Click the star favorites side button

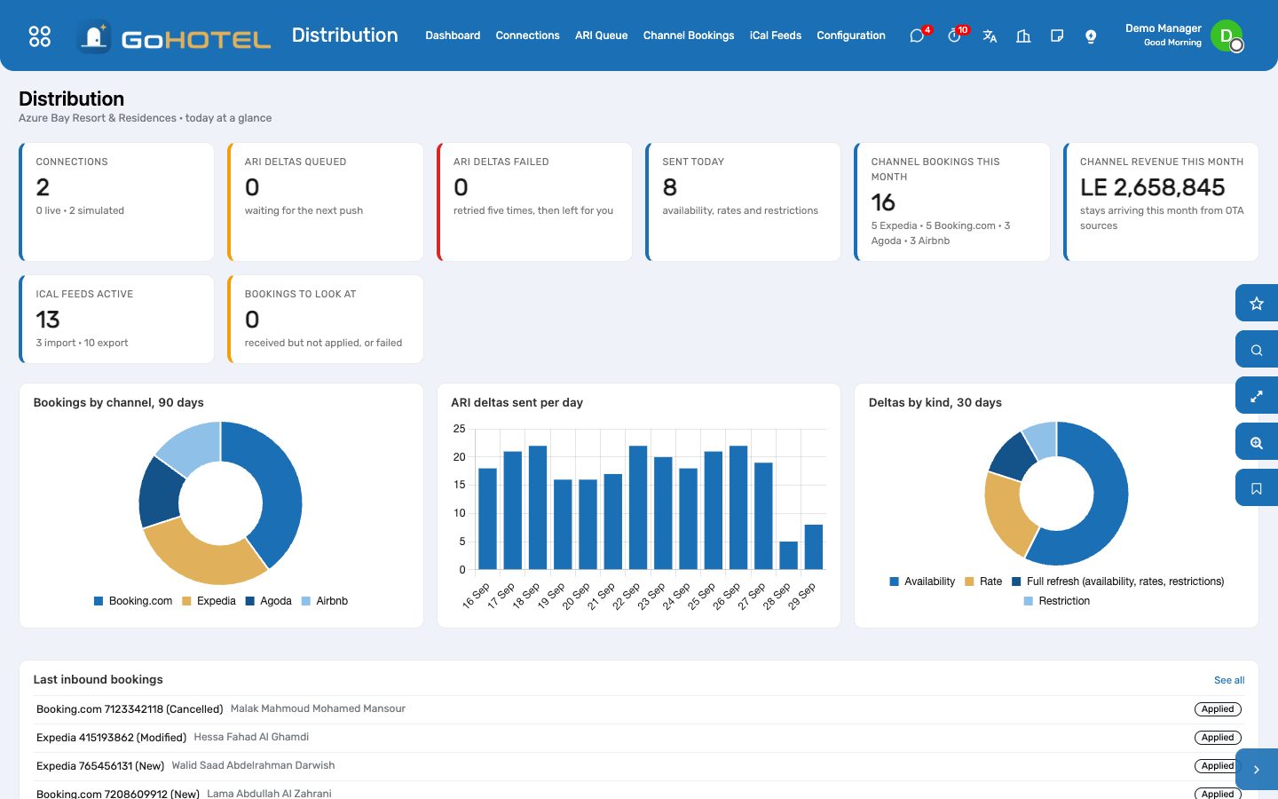coord(1257,304)
